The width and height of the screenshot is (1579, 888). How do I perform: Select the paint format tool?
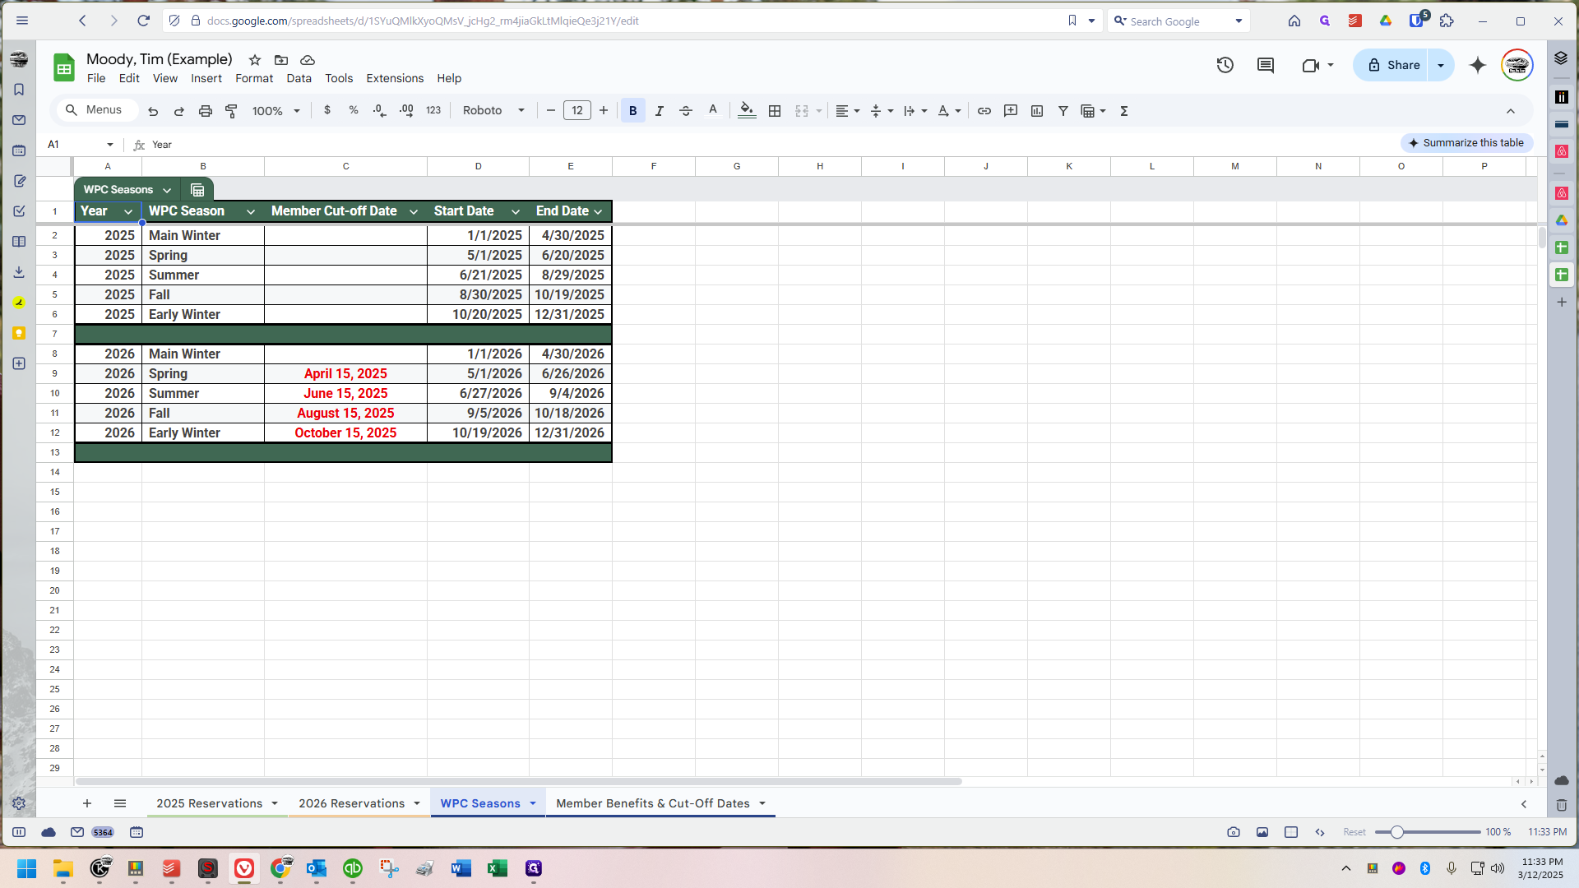(x=231, y=111)
